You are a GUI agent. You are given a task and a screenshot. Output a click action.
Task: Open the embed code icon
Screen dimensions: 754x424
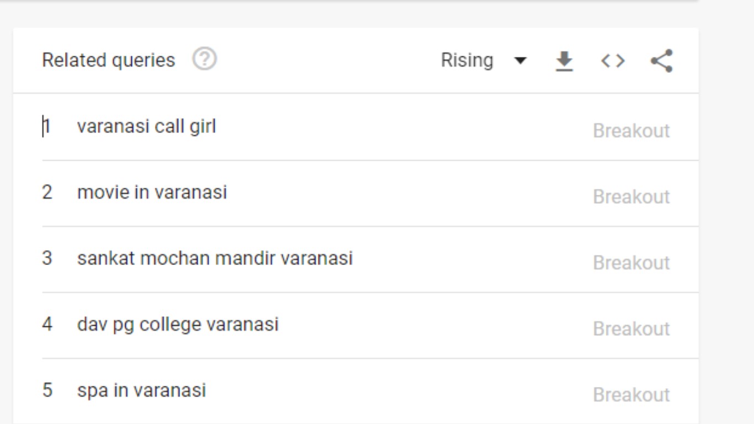pyautogui.click(x=613, y=61)
